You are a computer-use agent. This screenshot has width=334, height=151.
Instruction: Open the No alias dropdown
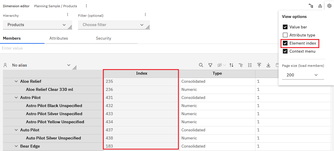(x=42, y=65)
